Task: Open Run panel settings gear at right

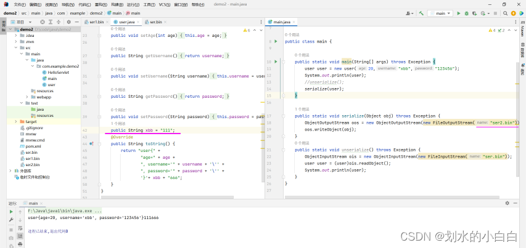Action: click(508, 203)
